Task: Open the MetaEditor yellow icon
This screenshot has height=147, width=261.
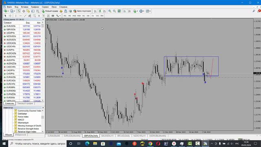Action: pos(61,11)
